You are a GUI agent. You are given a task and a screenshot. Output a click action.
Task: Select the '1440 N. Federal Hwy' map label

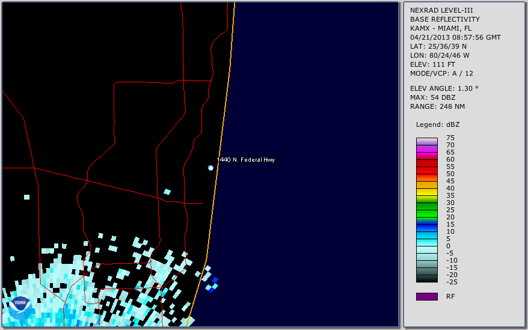(x=246, y=160)
